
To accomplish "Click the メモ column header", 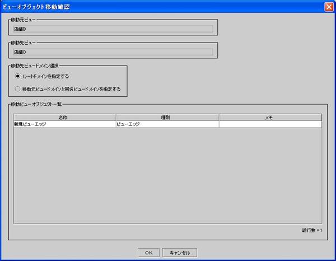I will (270, 118).
